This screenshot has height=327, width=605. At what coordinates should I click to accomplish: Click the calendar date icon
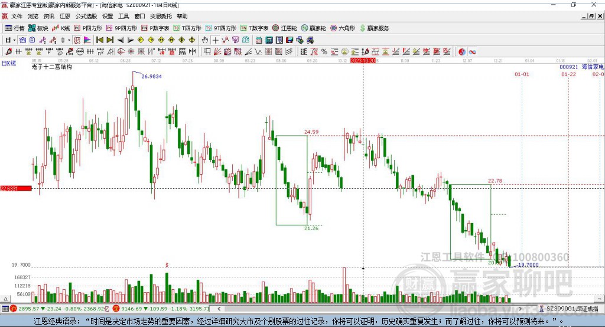pyautogui.click(x=259, y=40)
